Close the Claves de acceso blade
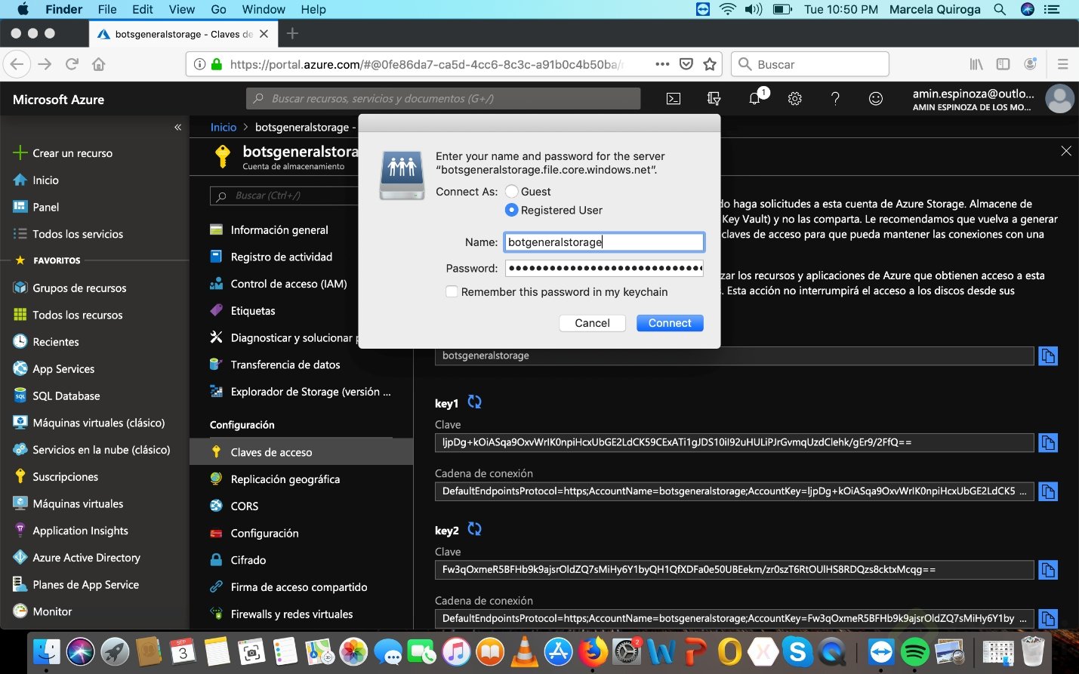1079x674 pixels. coord(1066,151)
